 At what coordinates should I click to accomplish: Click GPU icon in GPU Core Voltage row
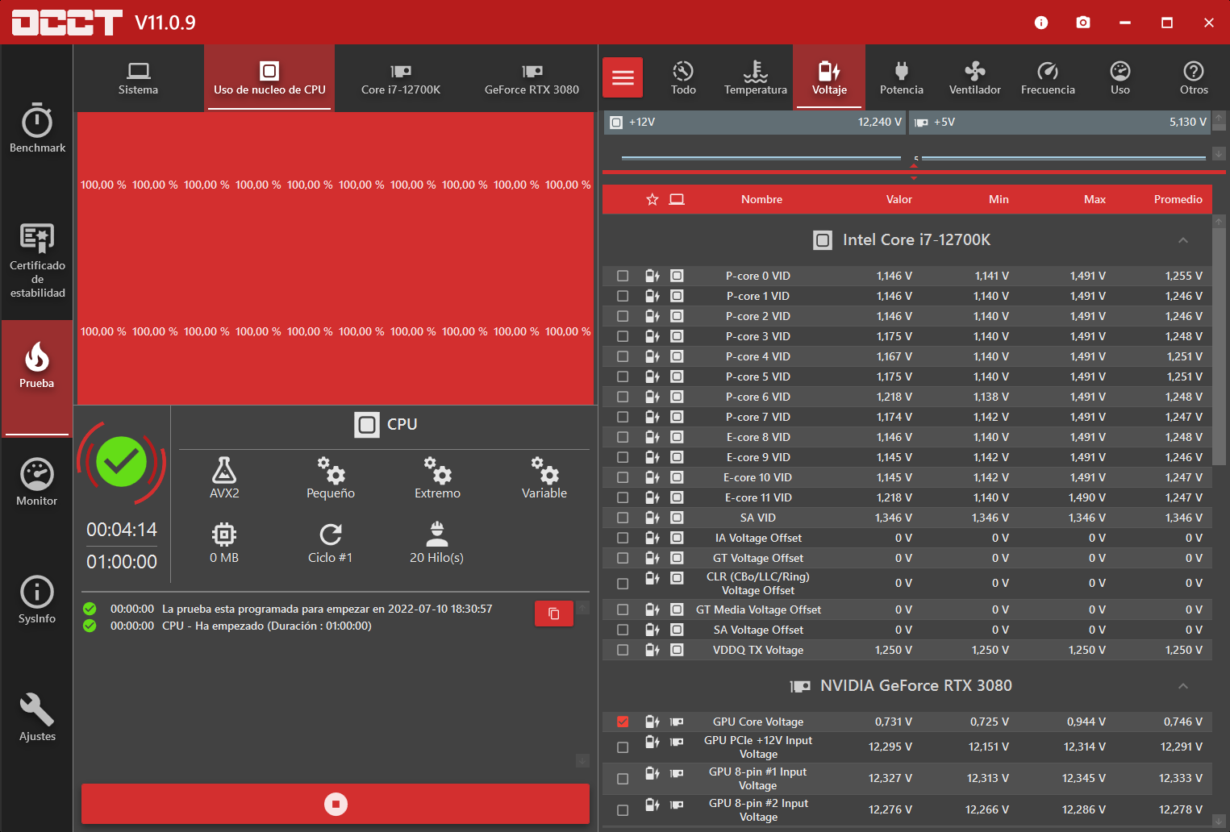pos(677,722)
